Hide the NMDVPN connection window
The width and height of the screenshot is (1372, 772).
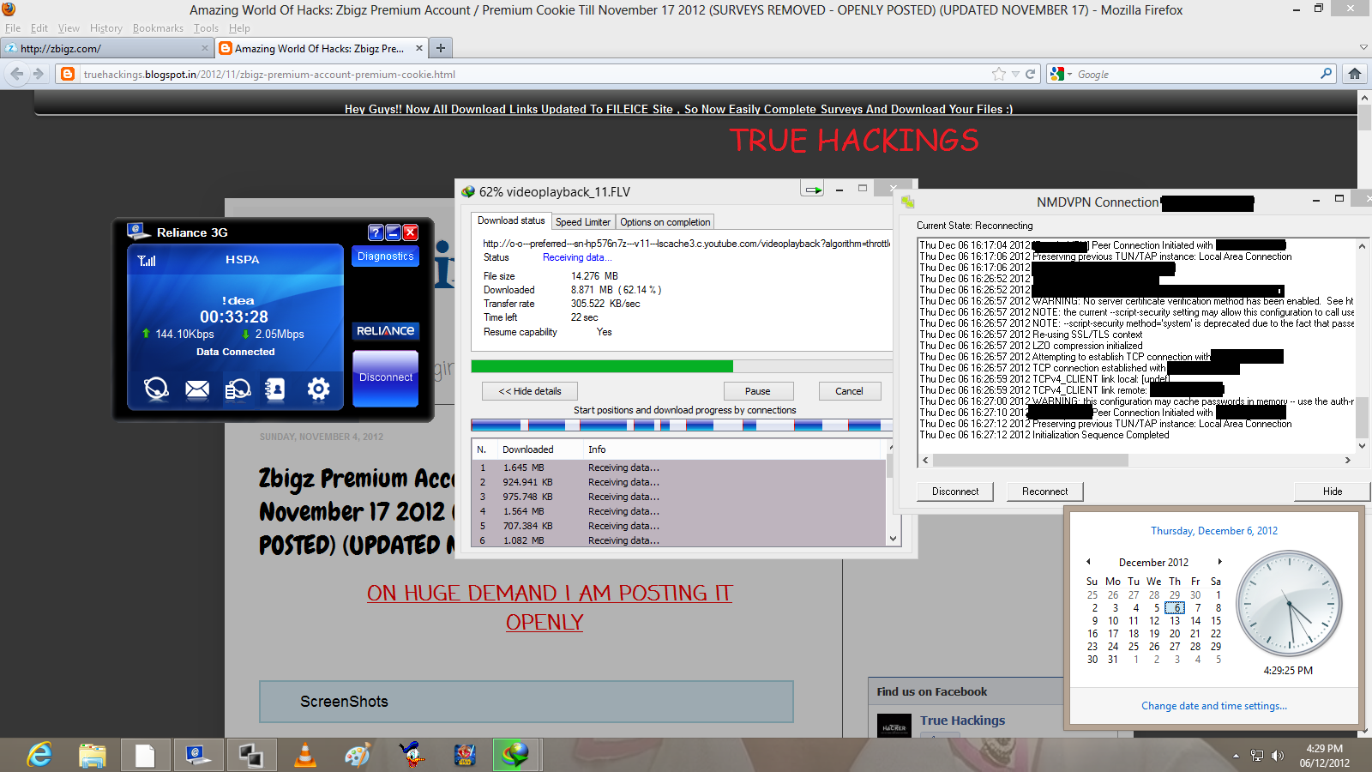click(1333, 492)
